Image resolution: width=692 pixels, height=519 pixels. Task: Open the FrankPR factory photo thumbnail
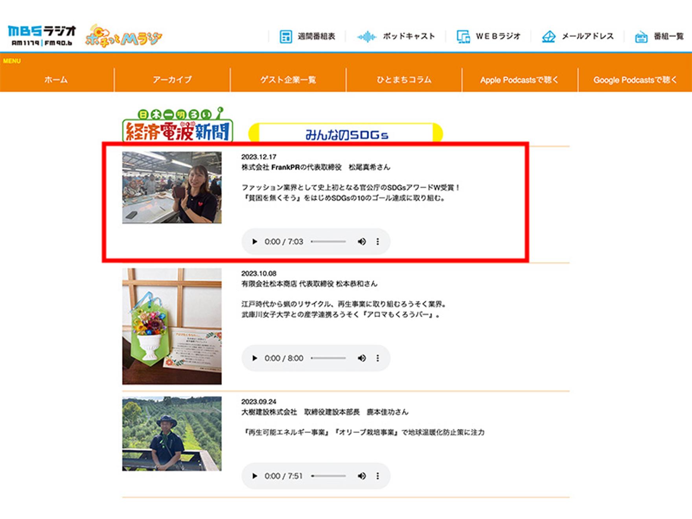click(x=172, y=188)
